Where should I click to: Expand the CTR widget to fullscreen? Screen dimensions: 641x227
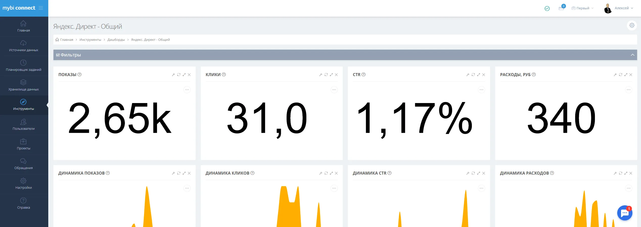(478, 75)
